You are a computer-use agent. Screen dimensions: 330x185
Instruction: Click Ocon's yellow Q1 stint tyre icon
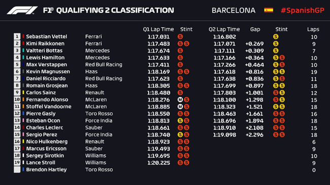pyautogui.click(x=180, y=121)
